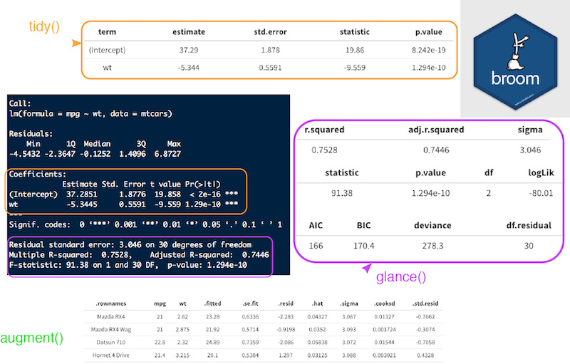Click the 'adj.r.squared' header
This screenshot has height=364, width=570.
coord(435,130)
